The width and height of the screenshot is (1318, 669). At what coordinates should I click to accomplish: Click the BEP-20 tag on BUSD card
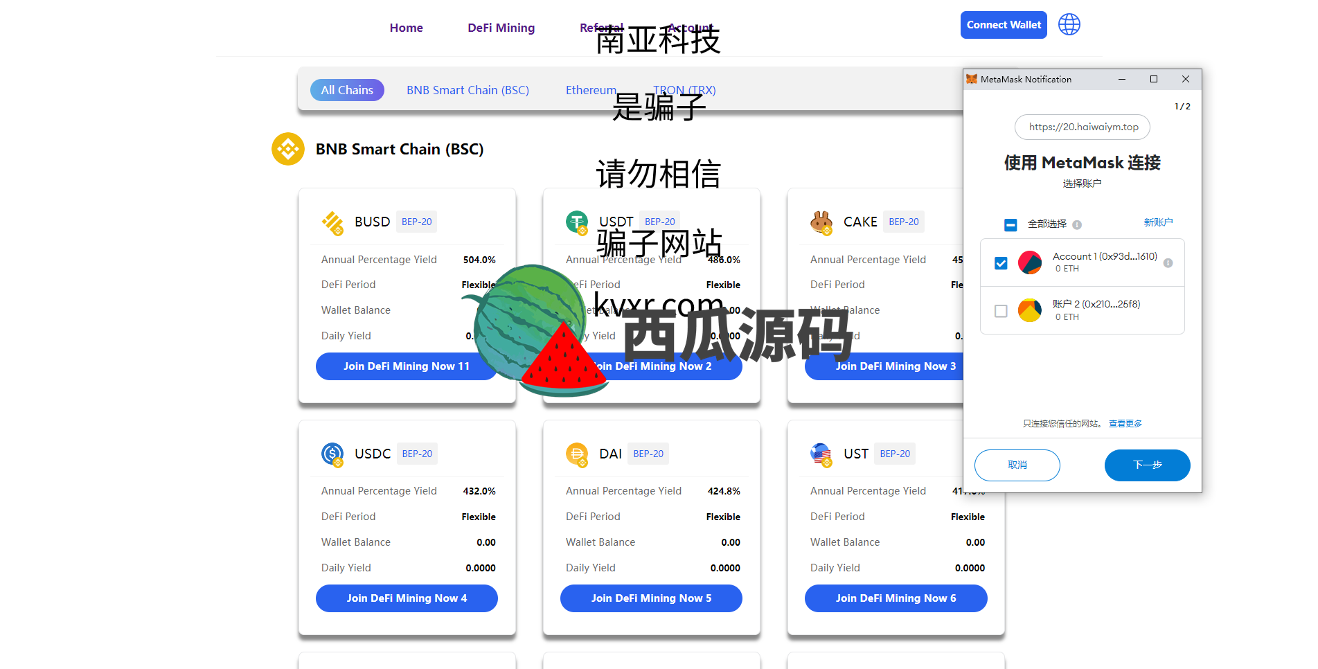point(416,222)
